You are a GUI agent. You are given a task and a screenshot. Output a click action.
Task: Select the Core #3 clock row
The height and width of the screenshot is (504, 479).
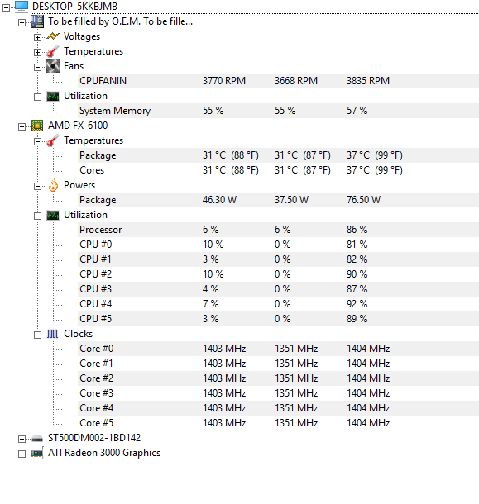pyautogui.click(x=278, y=393)
